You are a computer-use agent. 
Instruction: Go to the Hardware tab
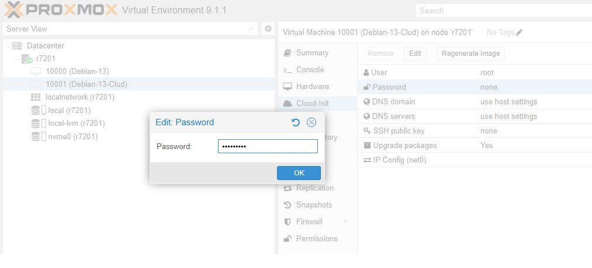(312, 87)
